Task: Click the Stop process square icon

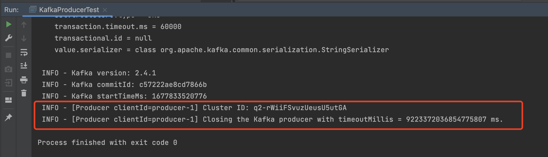Action: [8, 55]
